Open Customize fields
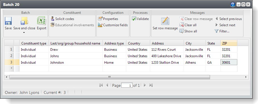 (x=113, y=25)
